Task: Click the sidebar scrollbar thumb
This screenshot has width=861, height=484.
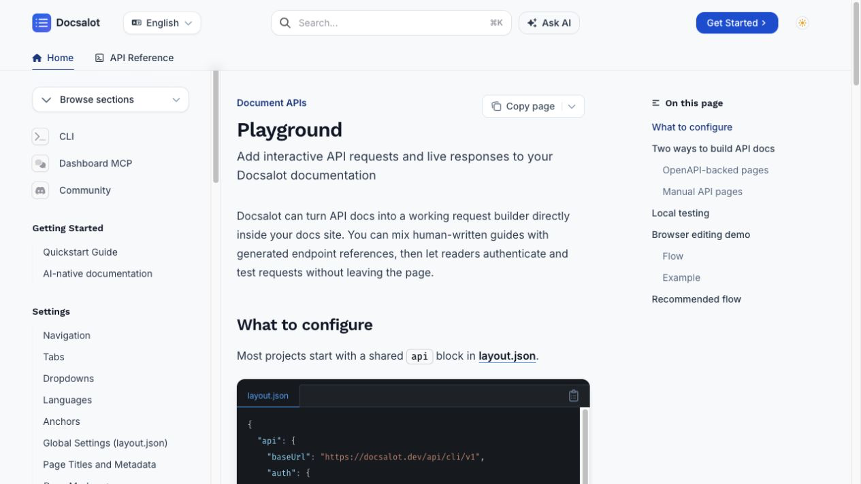Action: click(x=216, y=126)
